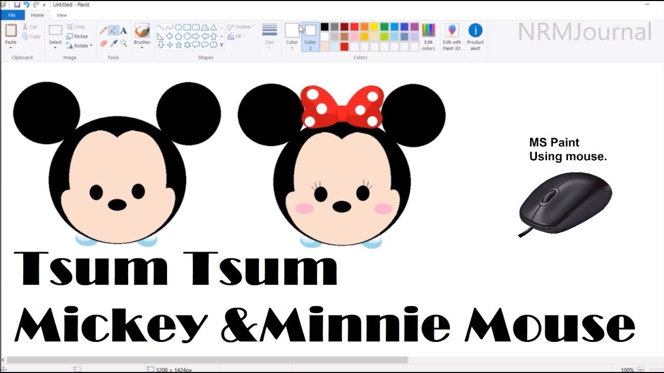Pick the orange color swatch
The image size is (664, 373).
(x=364, y=27)
